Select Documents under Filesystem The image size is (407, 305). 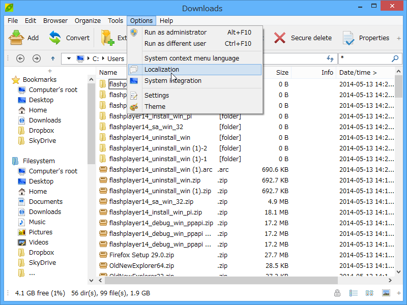tap(40, 201)
